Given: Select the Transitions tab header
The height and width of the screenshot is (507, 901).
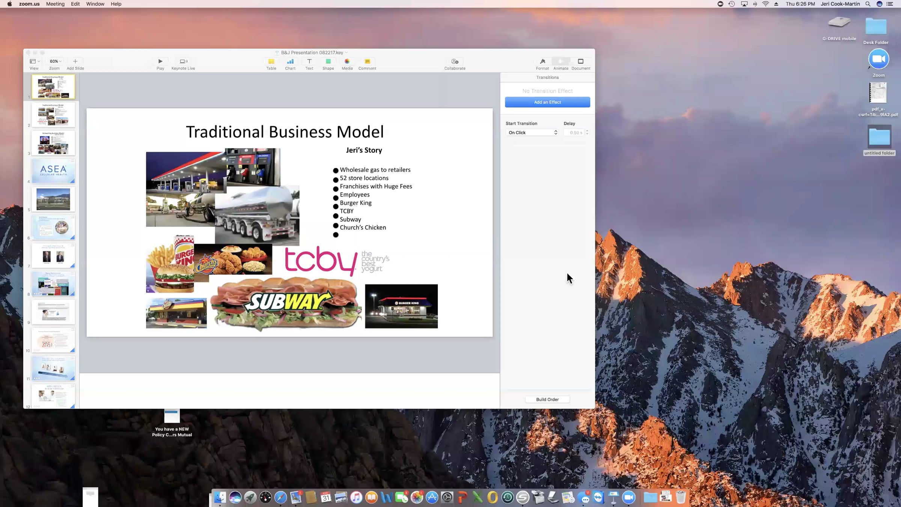Looking at the screenshot, I should pos(547,77).
